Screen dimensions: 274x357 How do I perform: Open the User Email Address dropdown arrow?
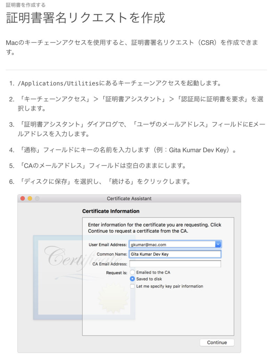[x=218, y=244]
